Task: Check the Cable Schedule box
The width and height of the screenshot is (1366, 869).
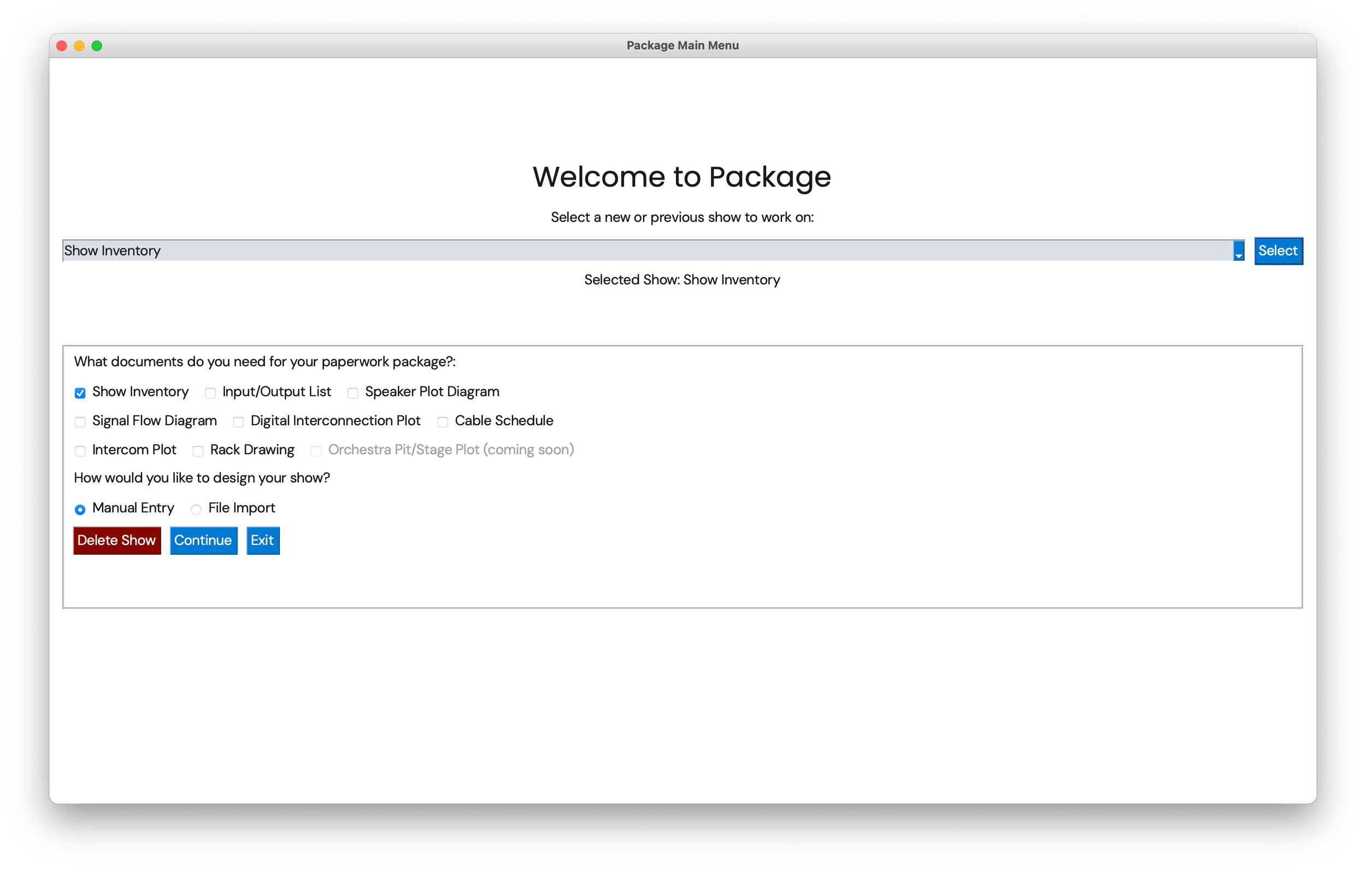Action: click(443, 422)
